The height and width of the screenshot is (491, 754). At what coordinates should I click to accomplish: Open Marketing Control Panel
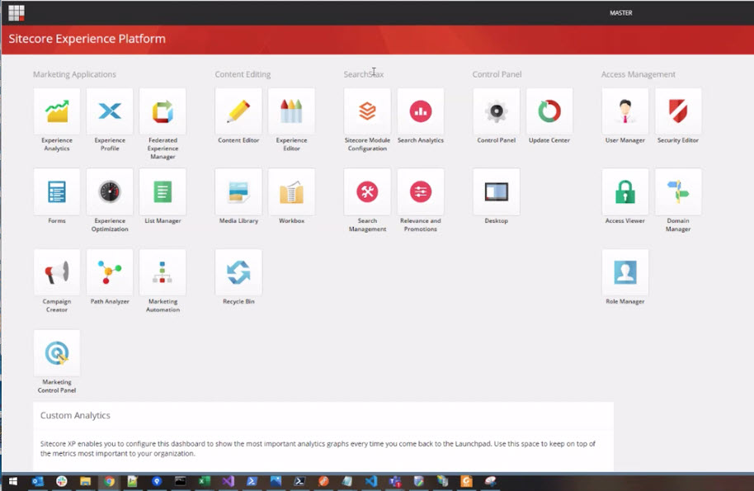tap(57, 353)
